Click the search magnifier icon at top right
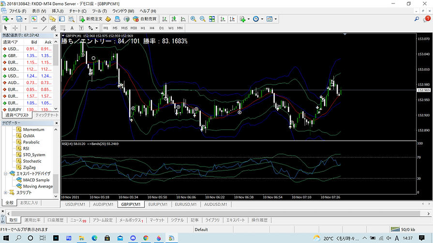Image resolution: width=433 pixels, height=243 pixels. 417,19
